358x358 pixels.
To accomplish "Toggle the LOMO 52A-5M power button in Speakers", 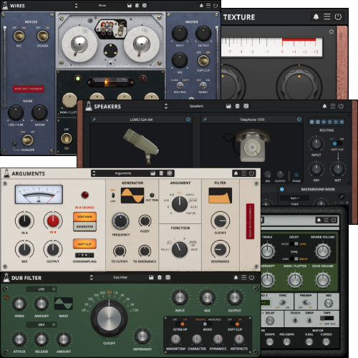I will pyautogui.click(x=188, y=120).
